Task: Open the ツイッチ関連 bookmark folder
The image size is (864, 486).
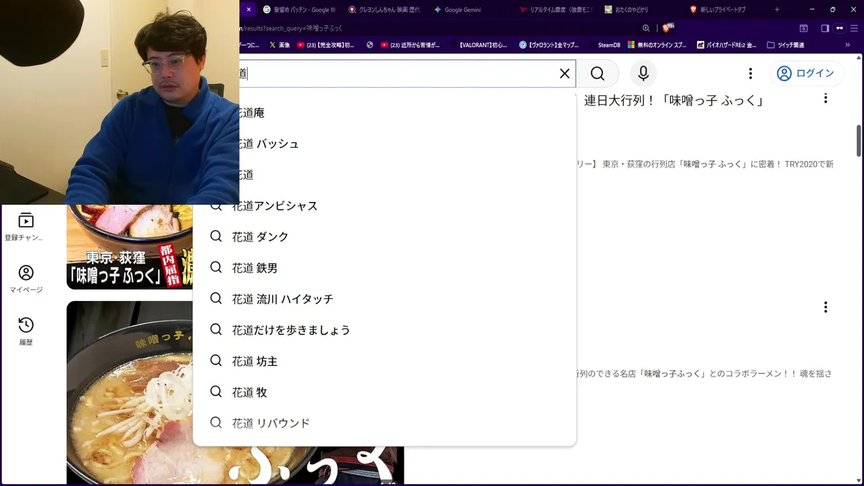Action: [786, 45]
